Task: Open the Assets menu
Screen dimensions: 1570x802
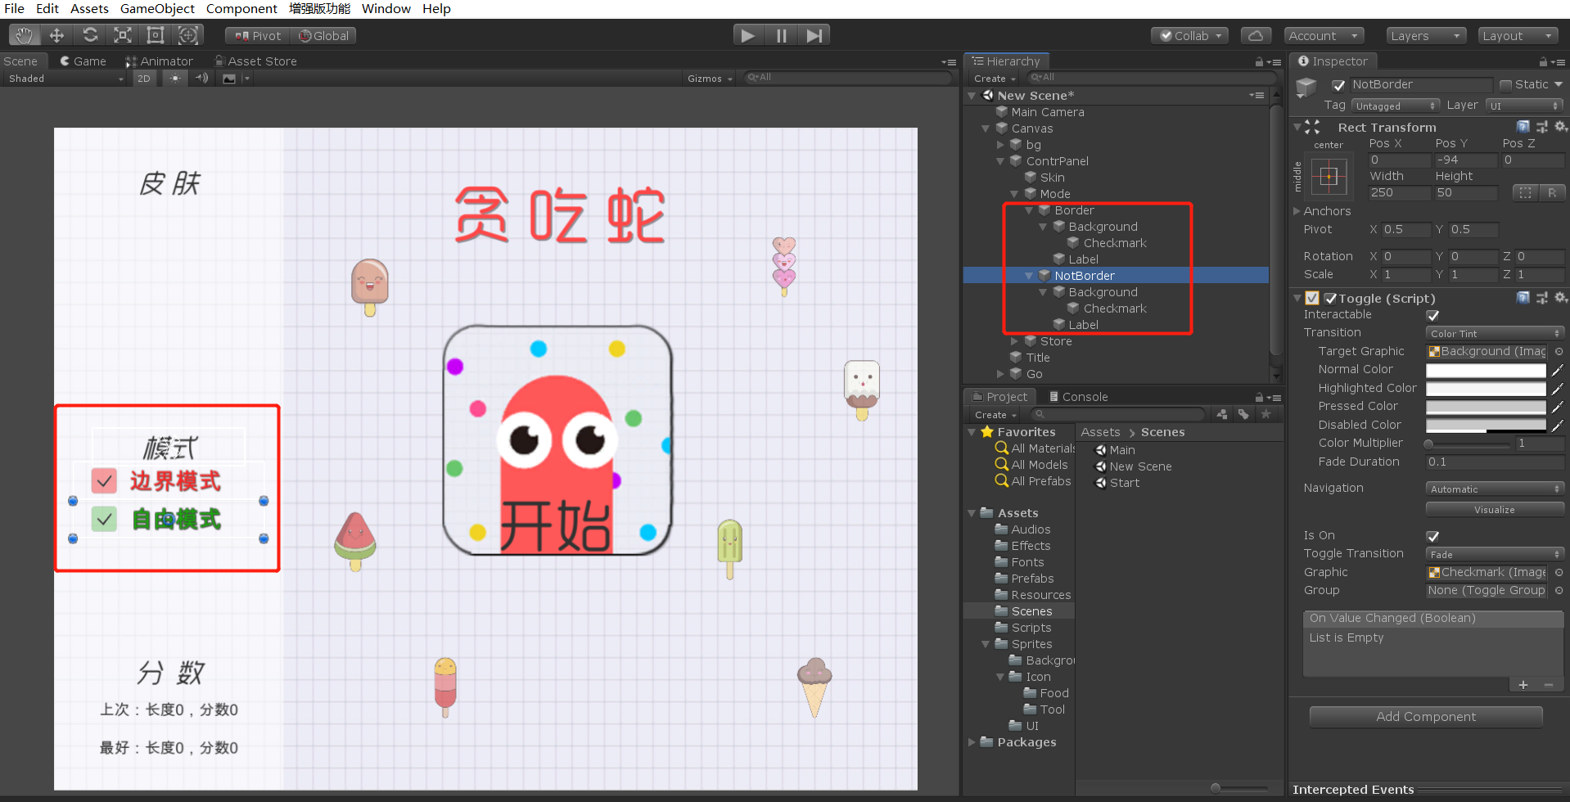Action: [89, 8]
